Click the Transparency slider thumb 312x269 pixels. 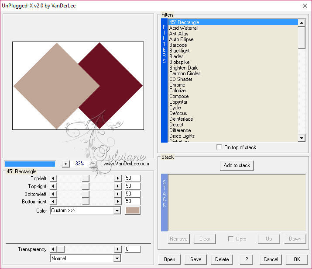click(x=61, y=249)
